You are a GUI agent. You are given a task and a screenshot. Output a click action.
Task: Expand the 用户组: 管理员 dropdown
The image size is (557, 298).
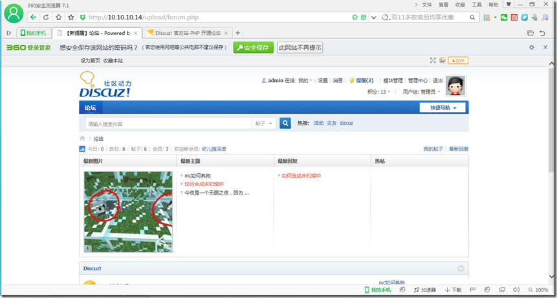tap(421, 92)
